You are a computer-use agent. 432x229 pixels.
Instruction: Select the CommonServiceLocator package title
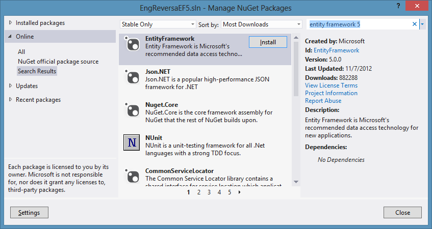[x=180, y=171]
